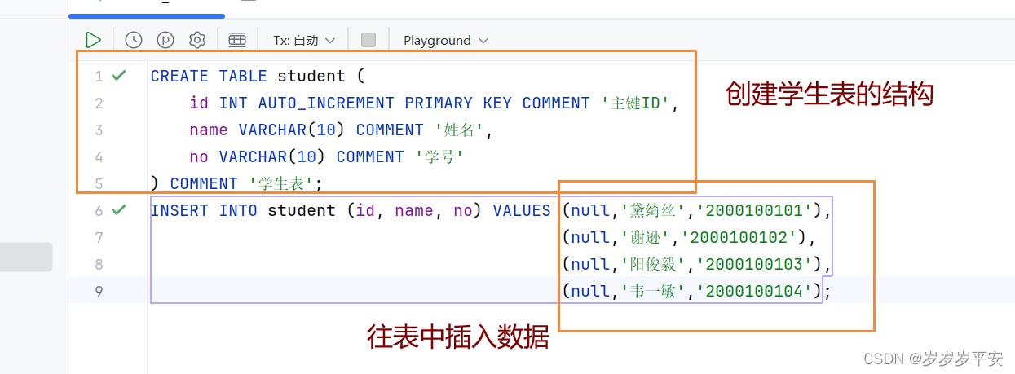Click AUTO_INCREMENT keyword on line 2
This screenshot has height=374, width=1015.
326,103
